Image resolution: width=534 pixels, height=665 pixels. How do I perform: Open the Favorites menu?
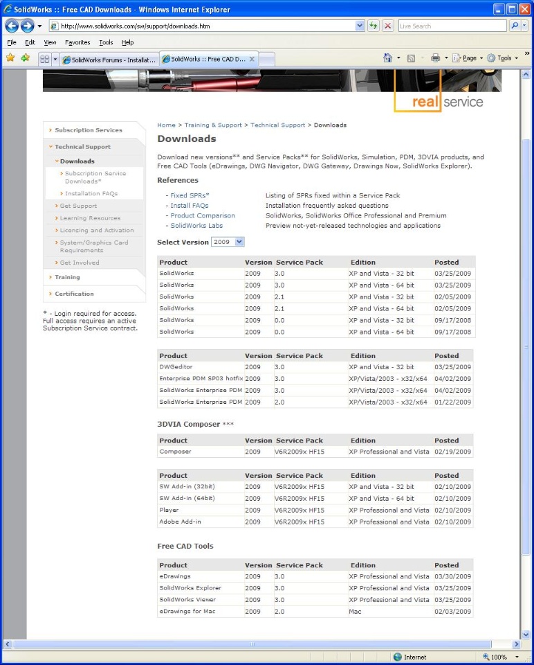[x=77, y=42]
